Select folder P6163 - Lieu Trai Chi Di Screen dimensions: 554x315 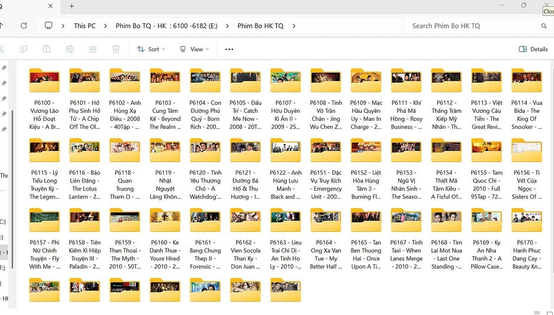(286, 239)
